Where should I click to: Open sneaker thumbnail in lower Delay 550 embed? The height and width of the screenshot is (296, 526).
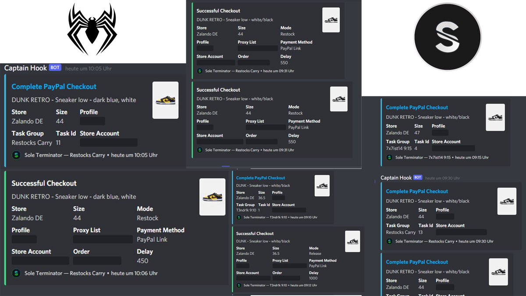(339, 99)
